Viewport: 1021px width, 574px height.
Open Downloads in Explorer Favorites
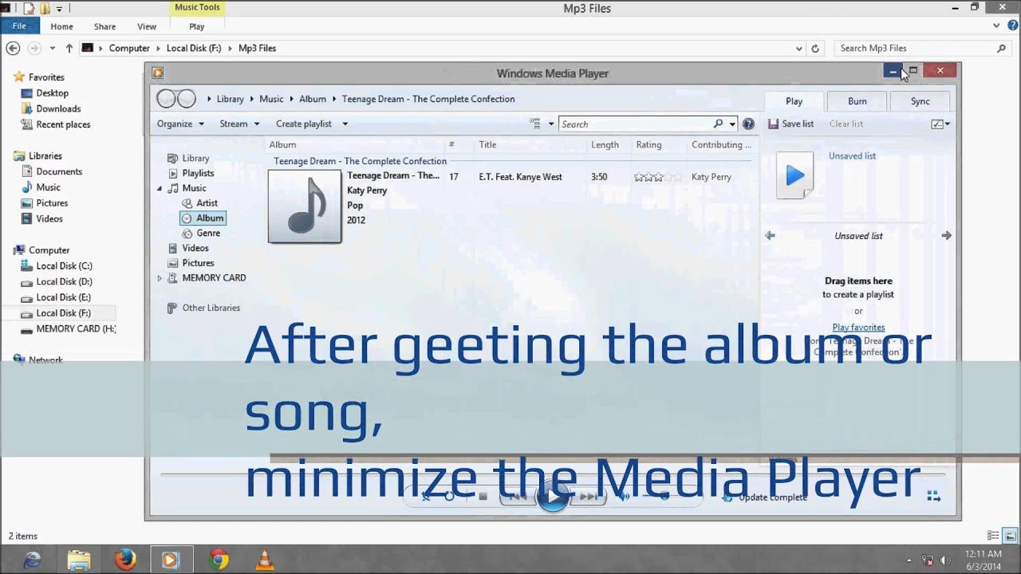[x=58, y=108]
